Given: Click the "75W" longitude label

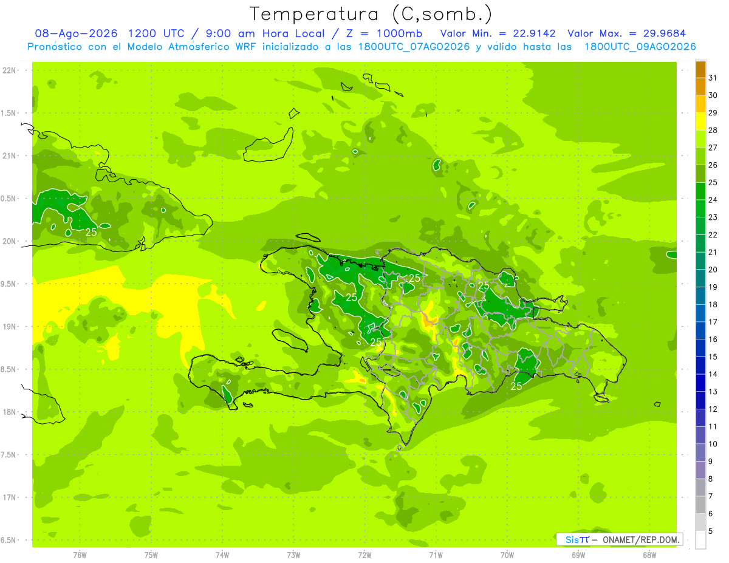Looking at the screenshot, I should click(x=151, y=555).
